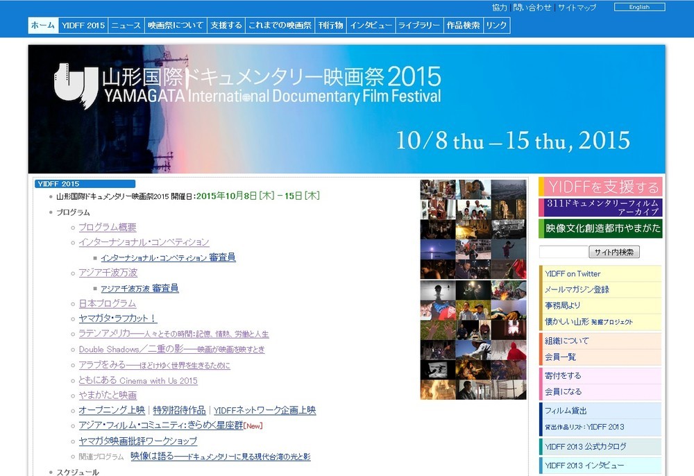This screenshot has width=694, height=476.
Task: Open the 寄付をする donation link
Action: (564, 375)
